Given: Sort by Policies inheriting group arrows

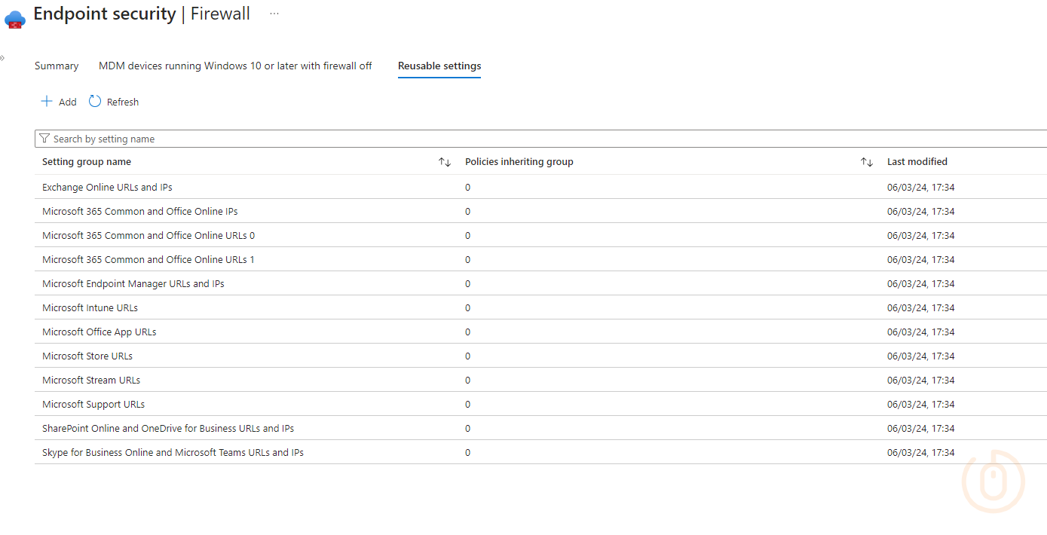Looking at the screenshot, I should [x=867, y=162].
